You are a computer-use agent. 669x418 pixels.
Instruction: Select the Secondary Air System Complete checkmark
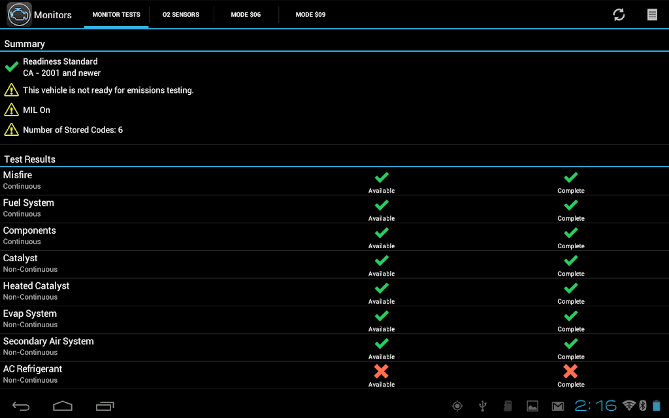coord(571,344)
